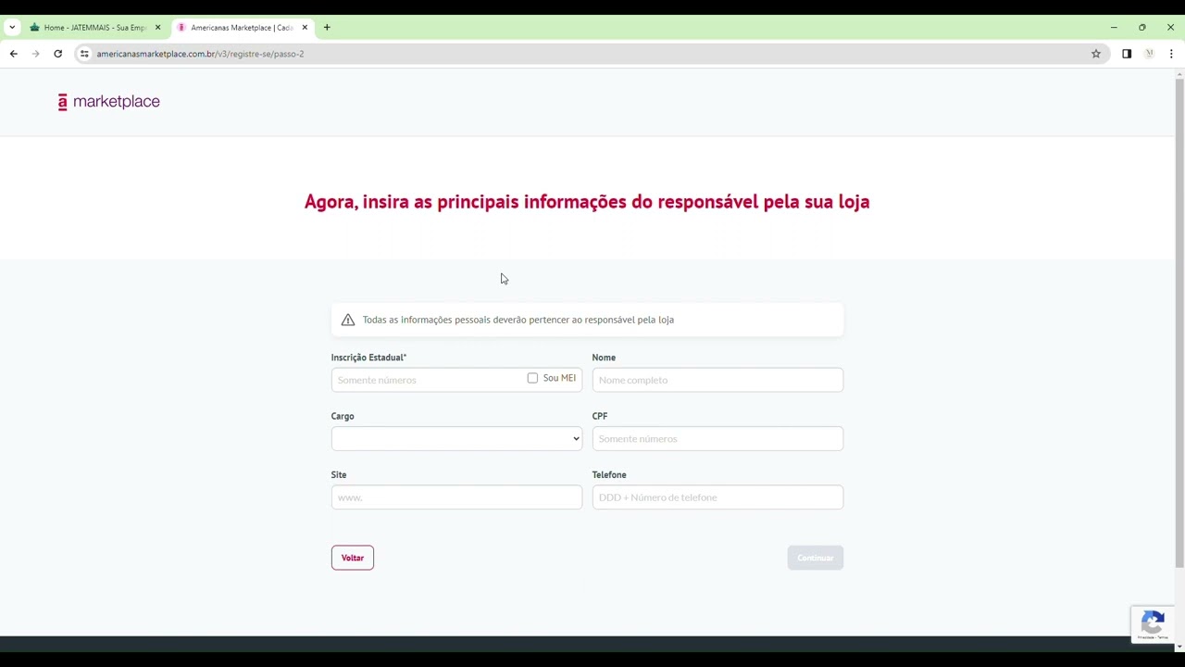Open a new tab with plus icon
This screenshot has width=1185, height=667.
327,28
